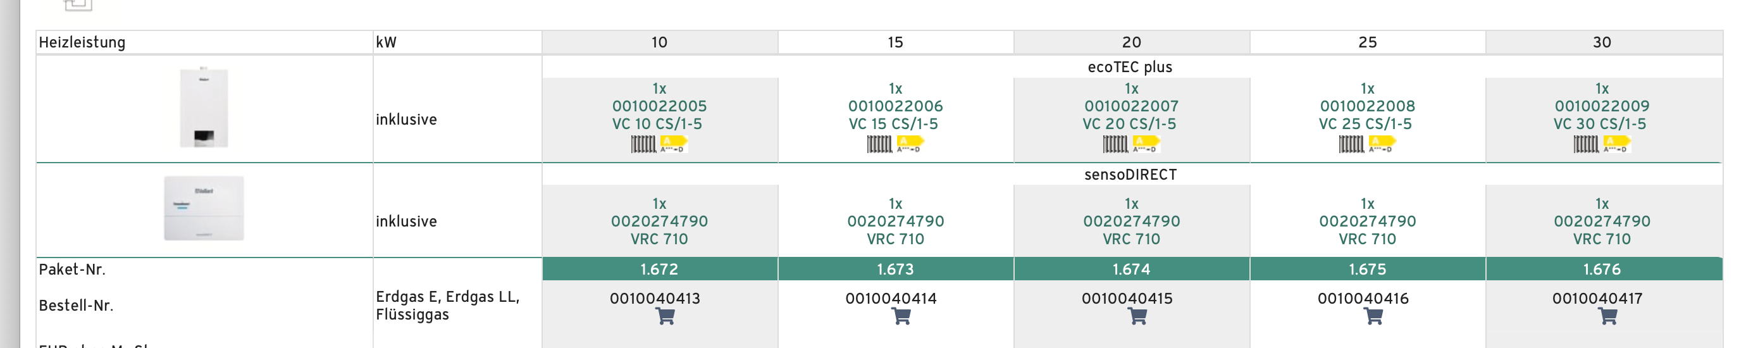Select package number 1.672 cell
Screen dimensions: 1746x348
pos(659,270)
